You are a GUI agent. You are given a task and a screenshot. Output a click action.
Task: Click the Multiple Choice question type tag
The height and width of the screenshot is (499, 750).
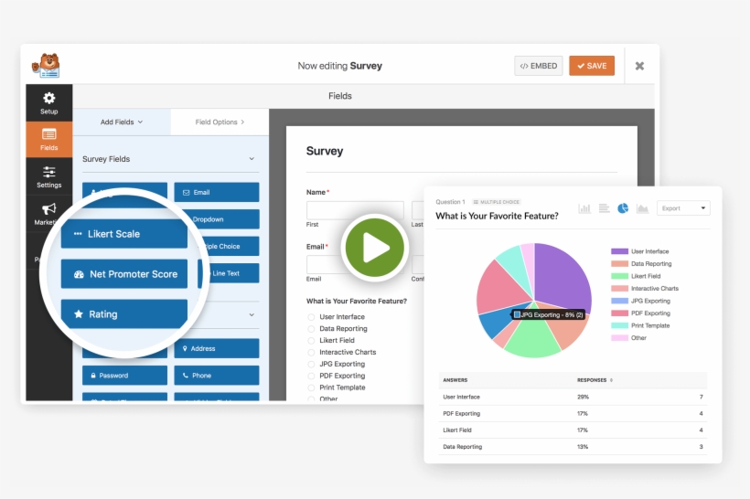pos(497,202)
